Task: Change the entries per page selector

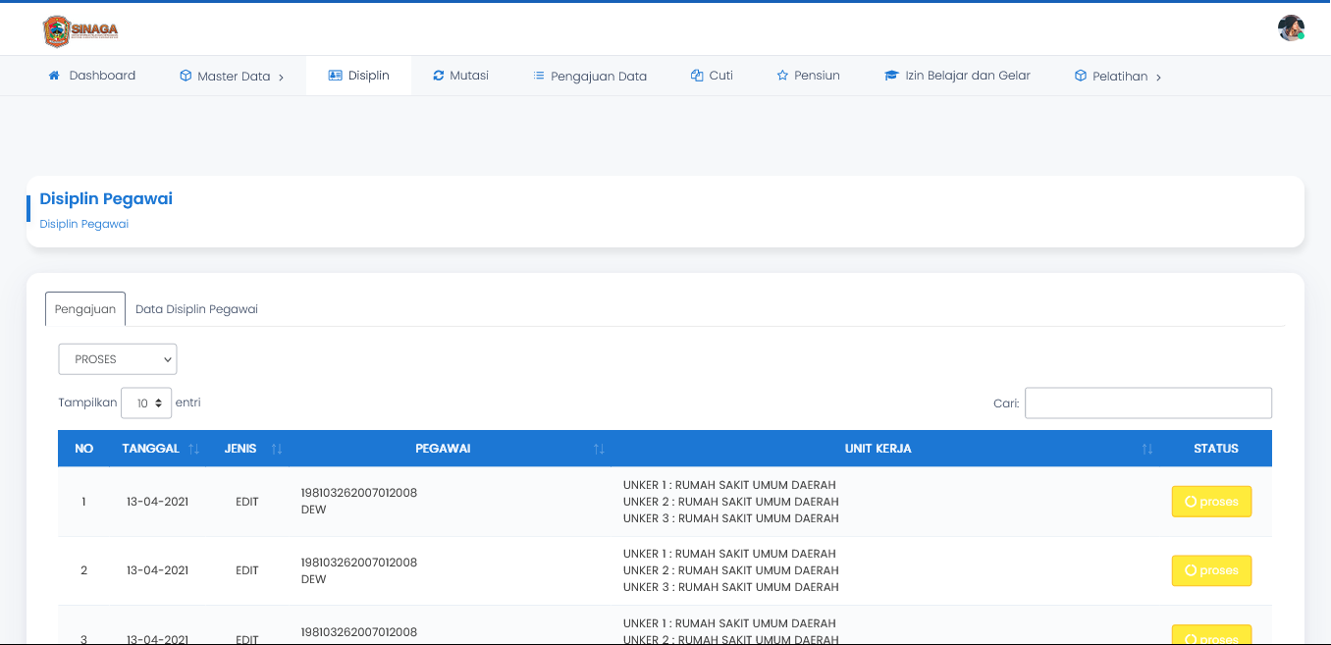Action: [146, 403]
